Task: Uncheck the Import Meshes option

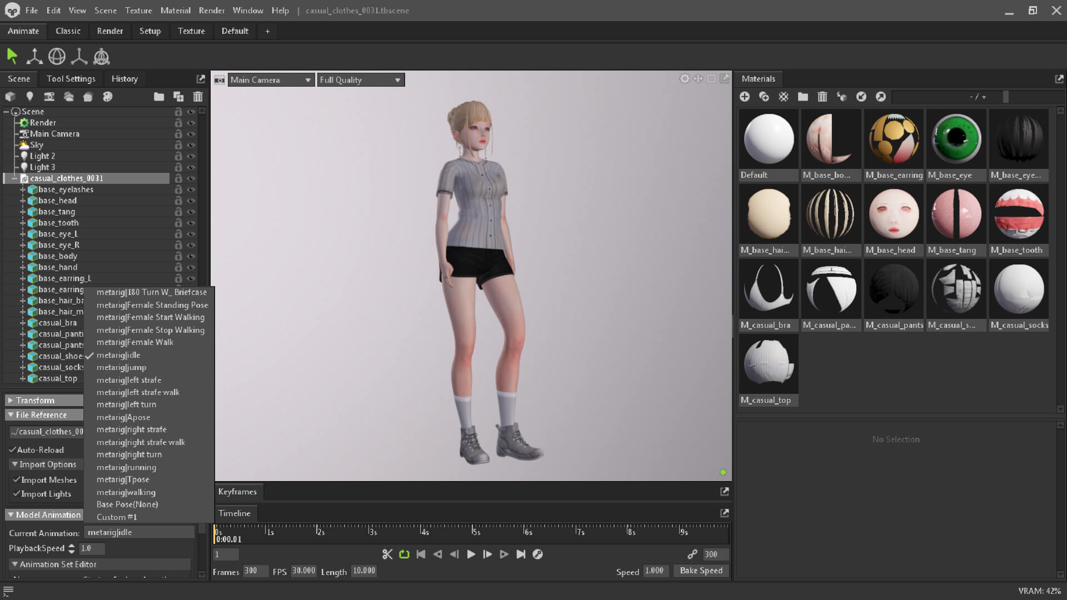Action: tap(16, 479)
